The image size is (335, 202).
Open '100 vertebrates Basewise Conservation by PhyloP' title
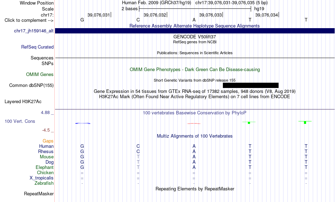195,113
